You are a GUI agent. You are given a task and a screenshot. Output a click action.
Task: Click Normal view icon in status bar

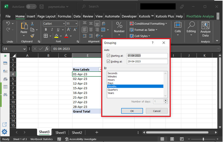click(x=162, y=139)
